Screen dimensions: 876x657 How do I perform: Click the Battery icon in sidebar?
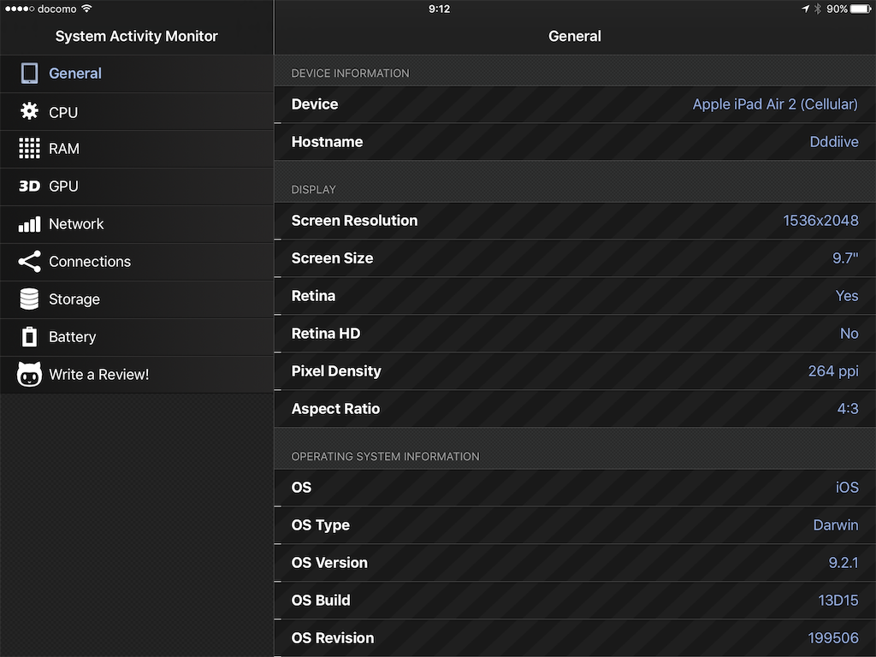(29, 337)
